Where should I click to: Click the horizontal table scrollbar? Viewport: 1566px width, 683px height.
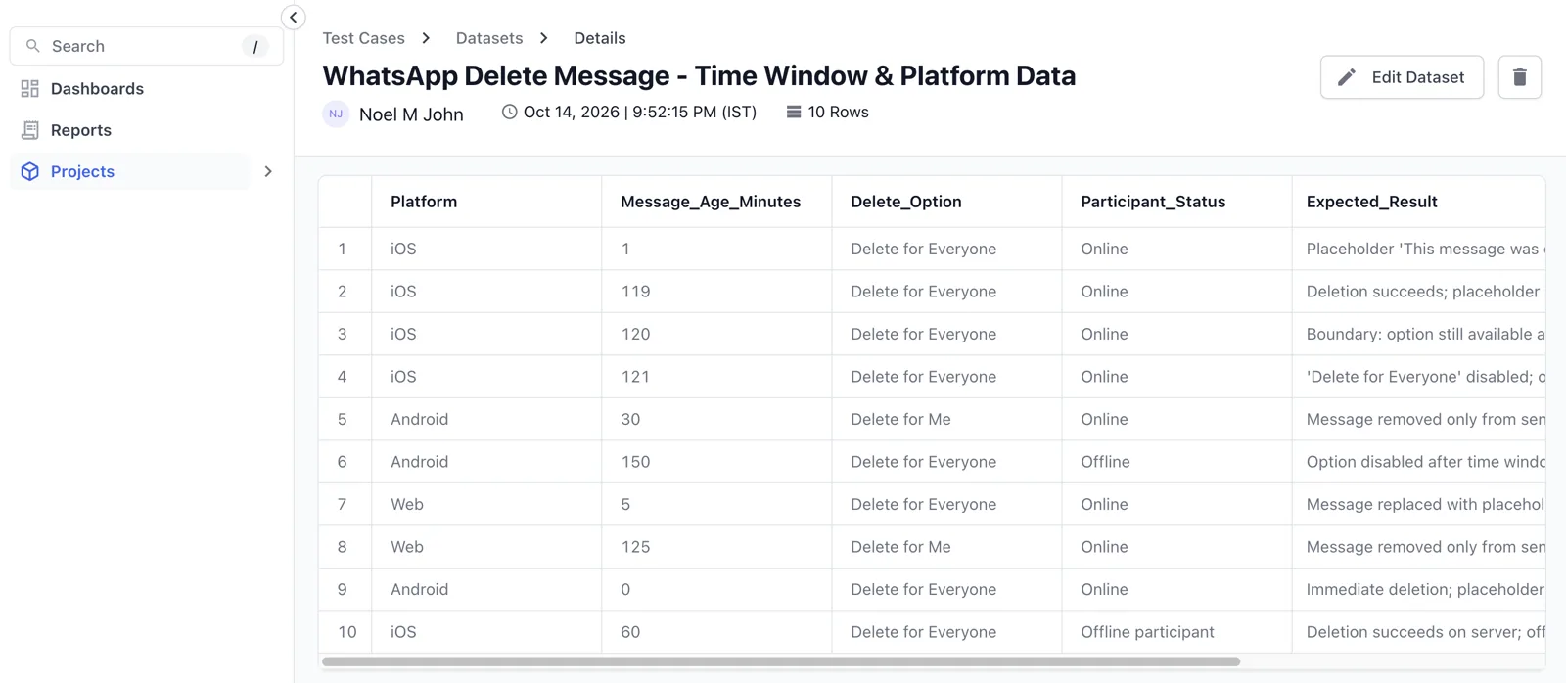[x=781, y=661]
